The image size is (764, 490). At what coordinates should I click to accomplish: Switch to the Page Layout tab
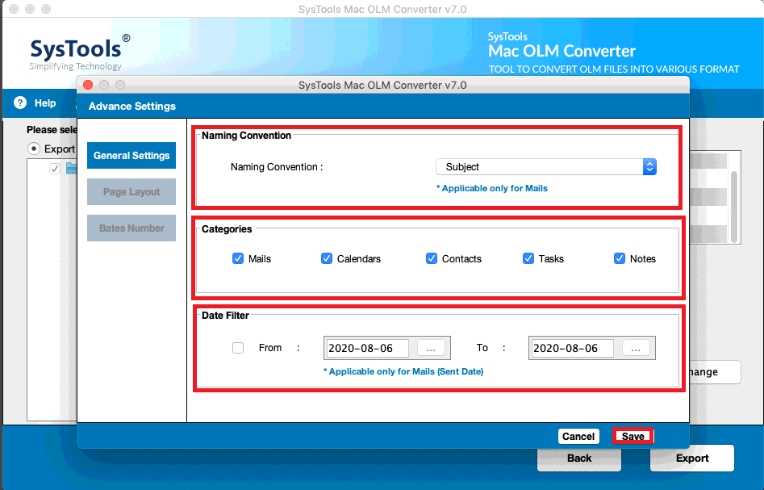pos(132,192)
